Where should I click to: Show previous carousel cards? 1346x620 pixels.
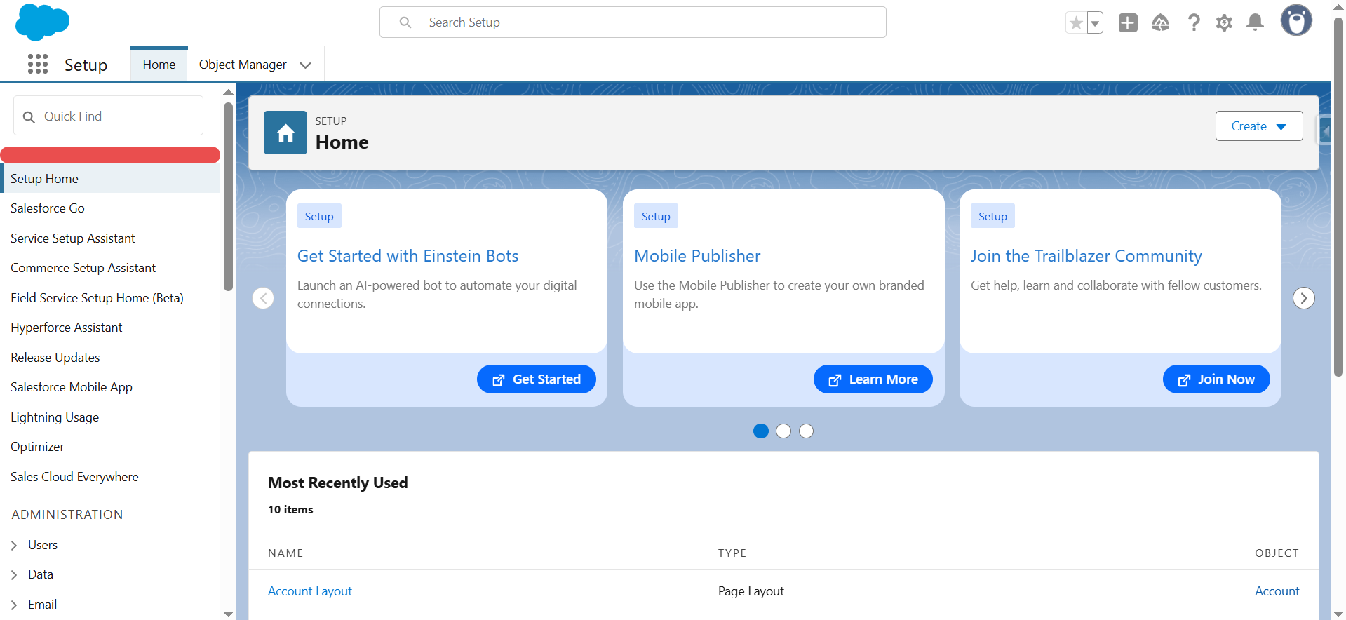point(263,298)
